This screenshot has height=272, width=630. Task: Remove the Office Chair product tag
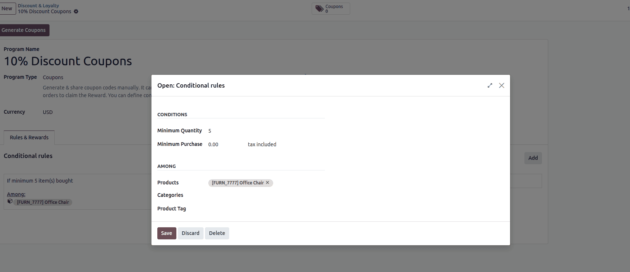pyautogui.click(x=267, y=183)
